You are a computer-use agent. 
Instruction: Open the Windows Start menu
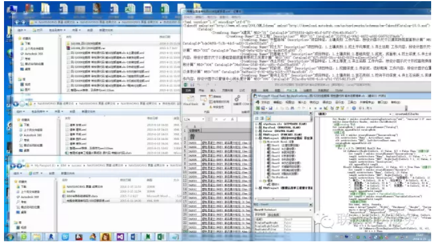(10, 237)
